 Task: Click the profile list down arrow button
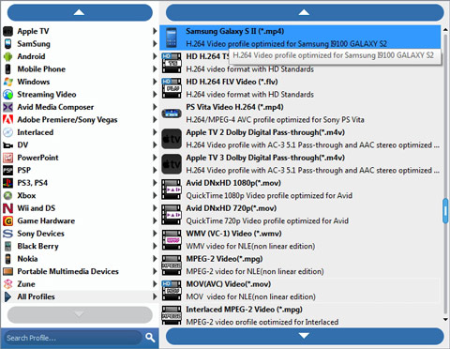tap(305, 336)
